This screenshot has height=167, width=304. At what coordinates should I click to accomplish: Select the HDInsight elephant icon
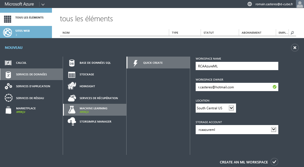coord(72,86)
